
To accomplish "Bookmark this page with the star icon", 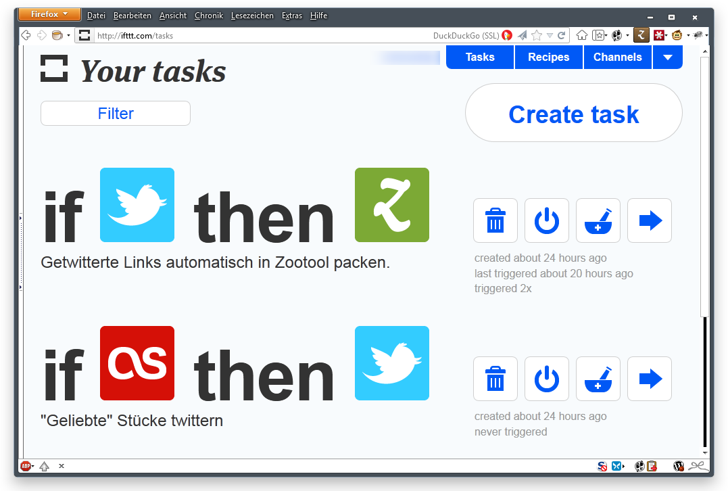I will [537, 35].
